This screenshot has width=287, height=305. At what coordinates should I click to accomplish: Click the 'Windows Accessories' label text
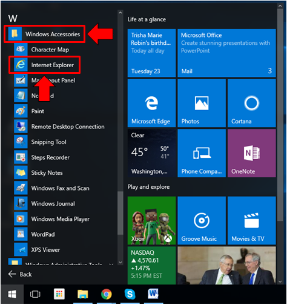click(53, 34)
